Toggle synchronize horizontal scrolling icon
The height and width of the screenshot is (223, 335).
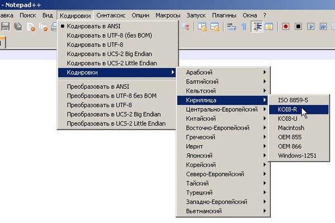point(215,27)
